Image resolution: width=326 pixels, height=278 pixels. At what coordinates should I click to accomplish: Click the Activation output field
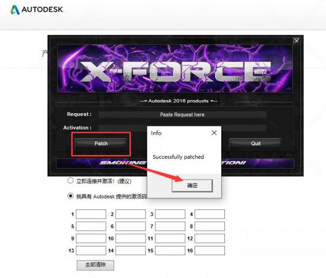183,128
